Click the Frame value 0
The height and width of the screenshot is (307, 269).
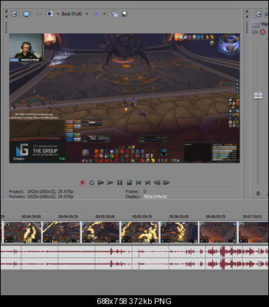144,191
